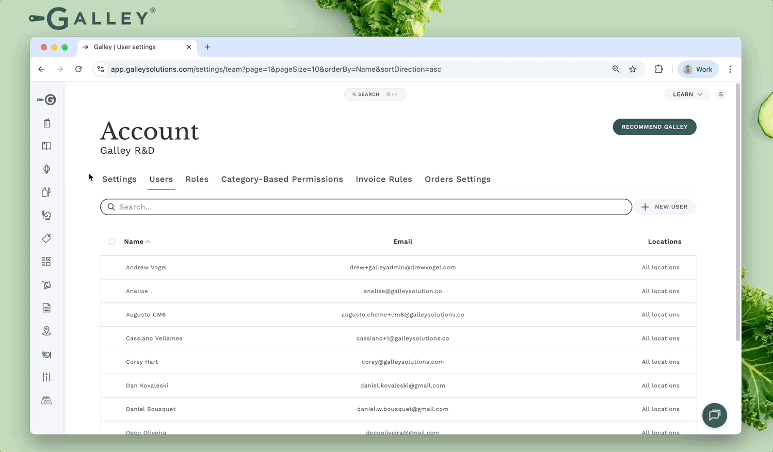Screen dimensions: 773x452
Task: Open the map pin locations sidebar icon
Action: [46, 331]
